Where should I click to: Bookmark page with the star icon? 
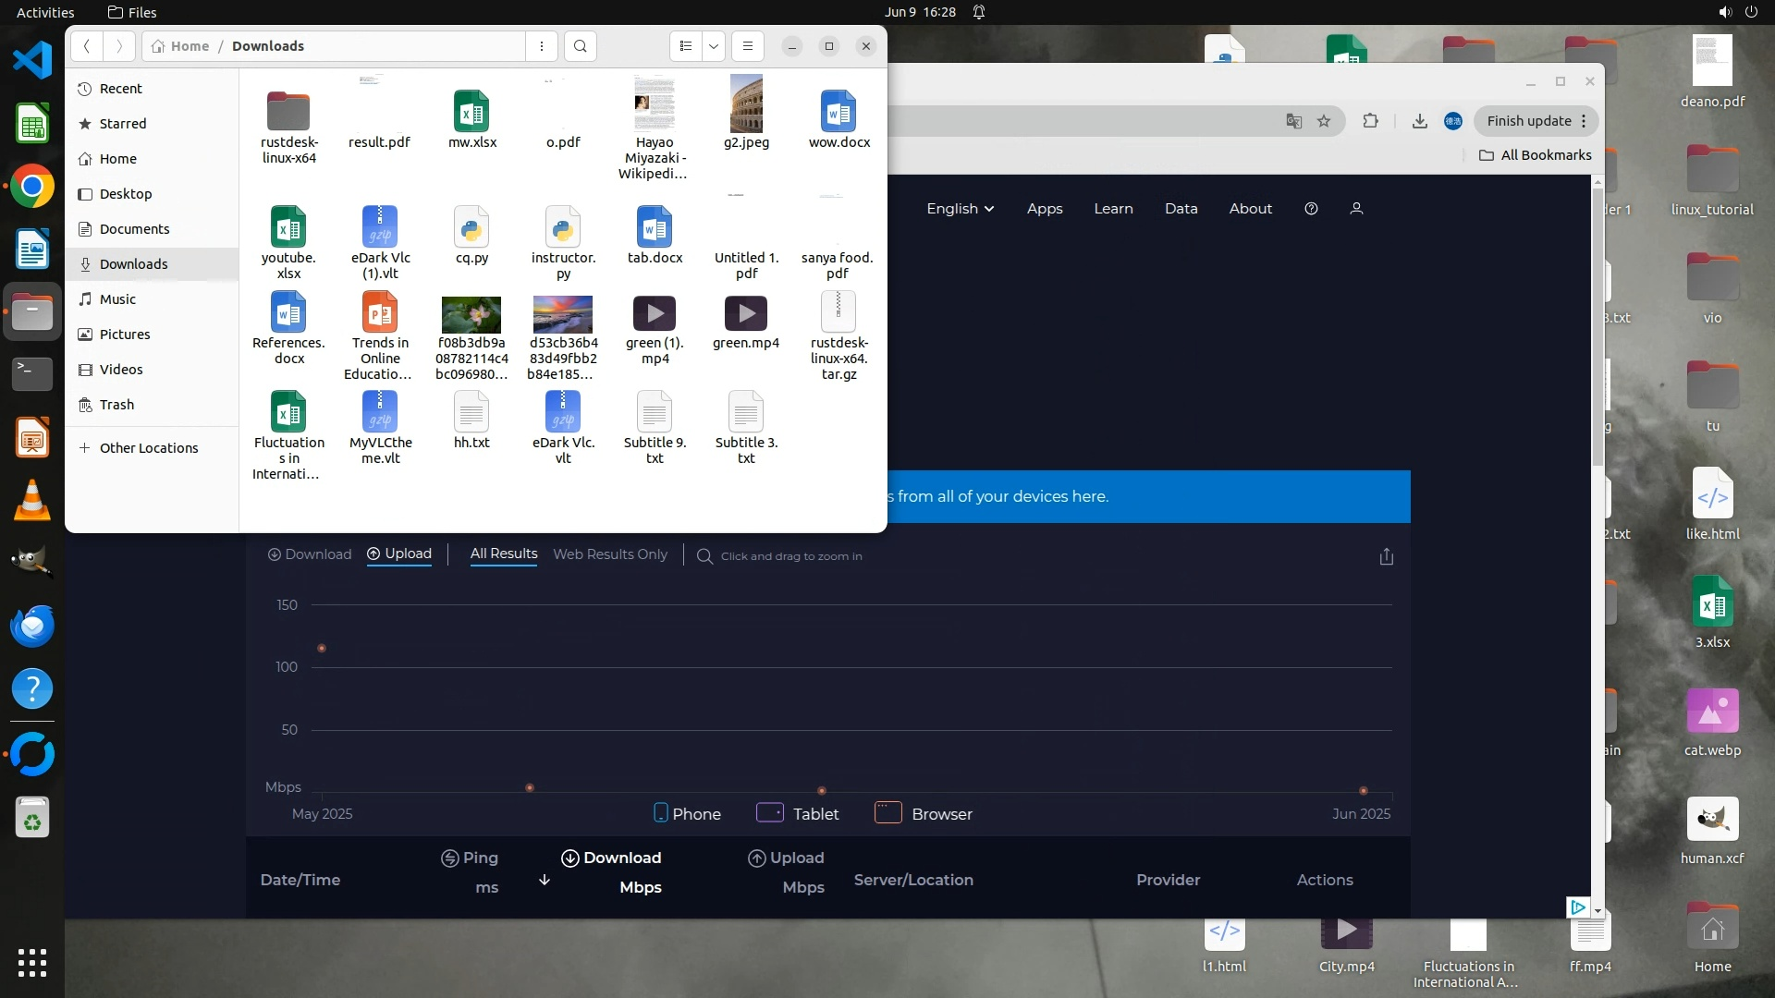[1324, 121]
